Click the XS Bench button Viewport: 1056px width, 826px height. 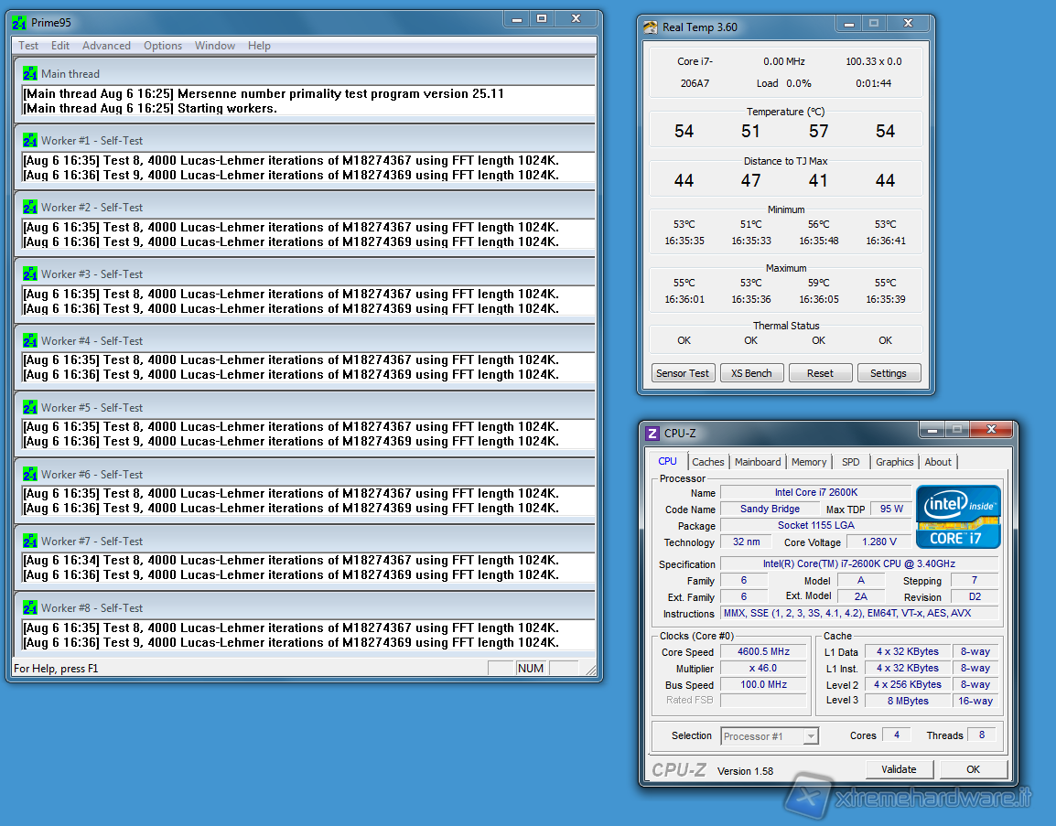tap(751, 373)
